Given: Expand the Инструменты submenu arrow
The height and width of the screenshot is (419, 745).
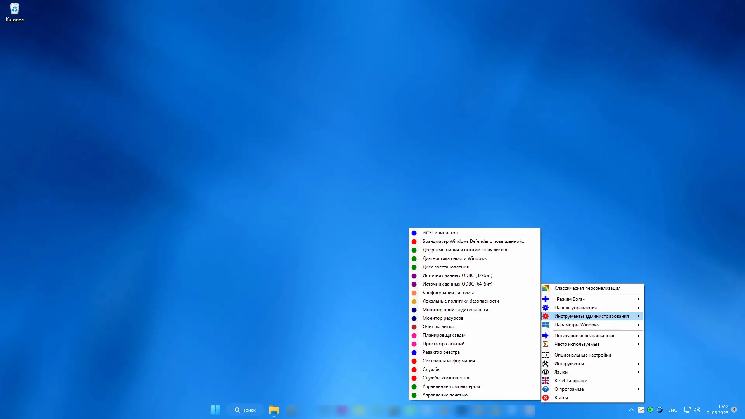Looking at the screenshot, I should (x=638, y=364).
